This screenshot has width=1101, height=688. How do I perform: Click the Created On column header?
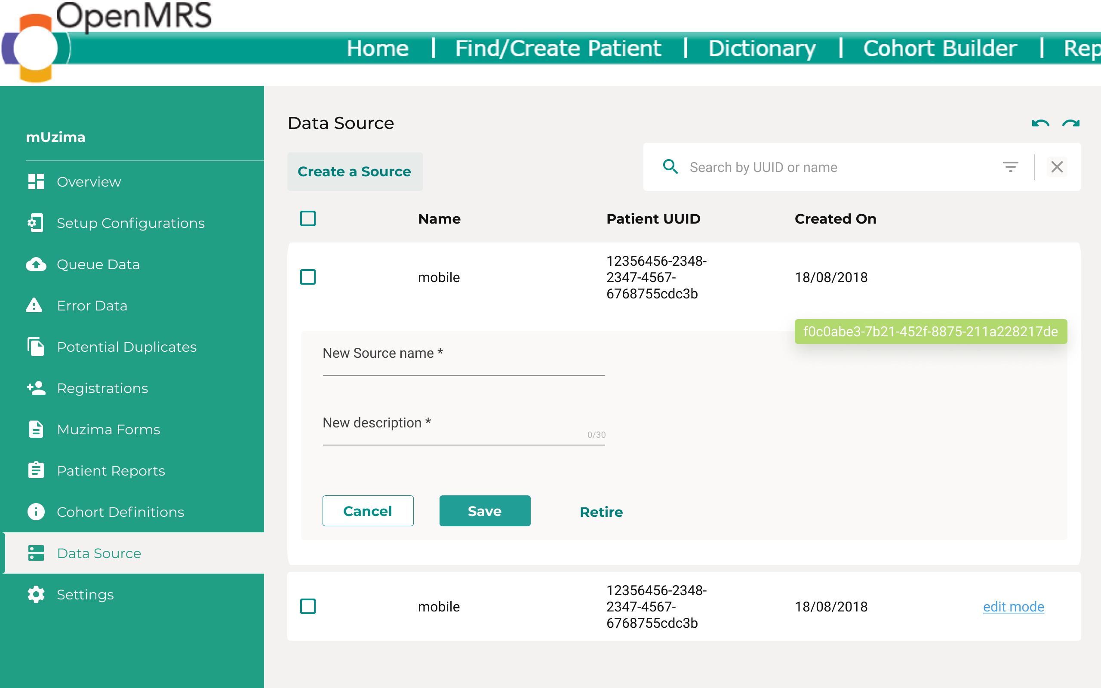point(835,219)
